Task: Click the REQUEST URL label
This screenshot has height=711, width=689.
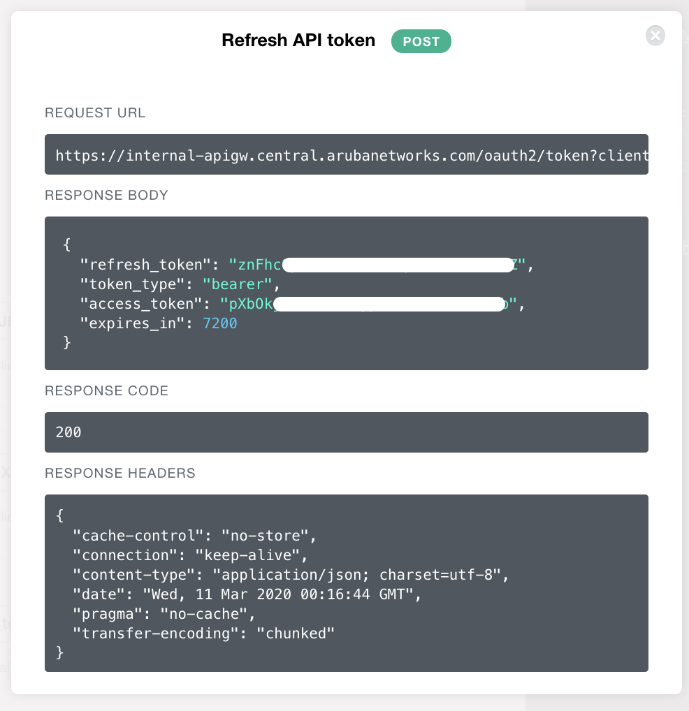Action: pos(95,113)
